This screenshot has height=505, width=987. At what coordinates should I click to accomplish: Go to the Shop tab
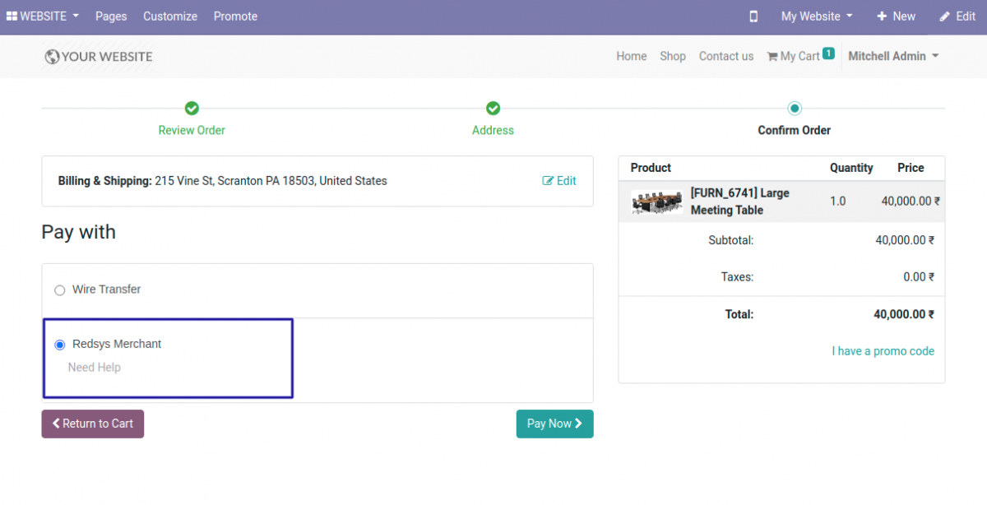[672, 56]
